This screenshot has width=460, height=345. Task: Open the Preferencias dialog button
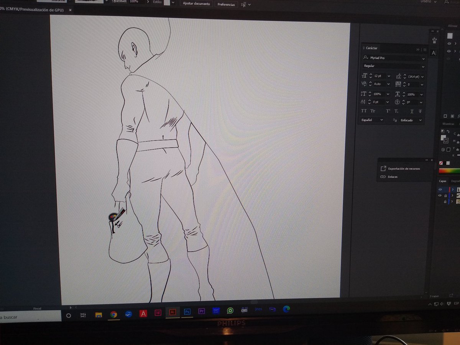[x=226, y=5]
